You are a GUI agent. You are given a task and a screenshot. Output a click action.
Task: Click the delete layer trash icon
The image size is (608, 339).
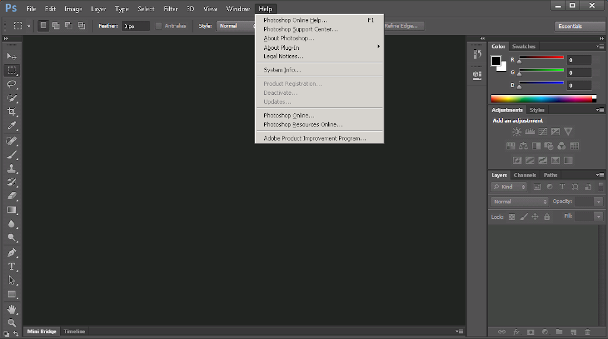588,332
